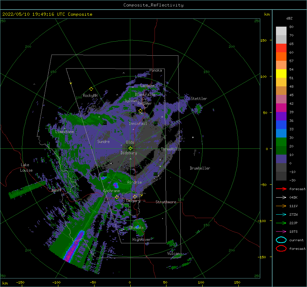Click the bright green swatch below 30 dBZ
The width and height of the screenshot is (307, 287).
(x=281, y=142)
